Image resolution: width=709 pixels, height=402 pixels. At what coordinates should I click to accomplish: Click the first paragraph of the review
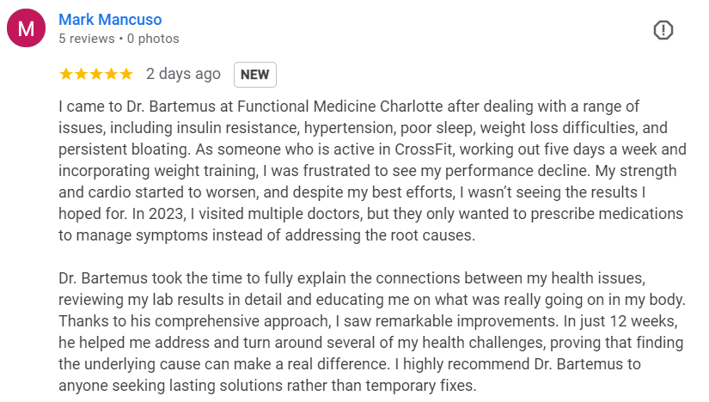pos(370,170)
